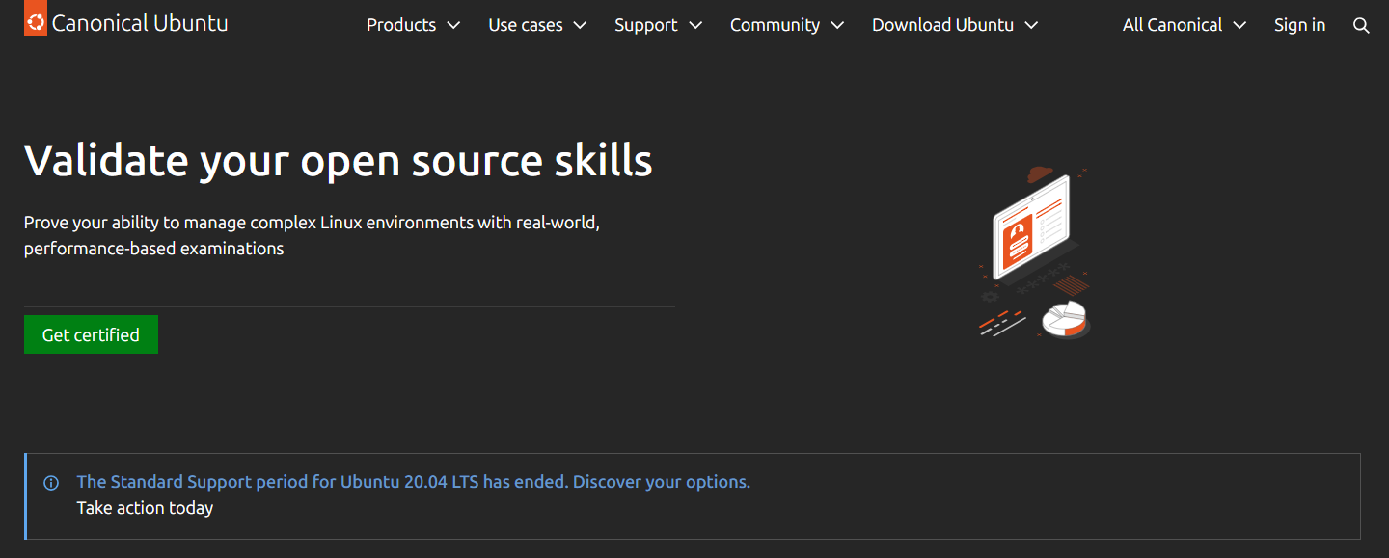Open the Products menu label
The image size is (1389, 558).
(401, 26)
